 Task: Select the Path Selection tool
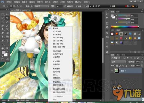tap(3, 44)
